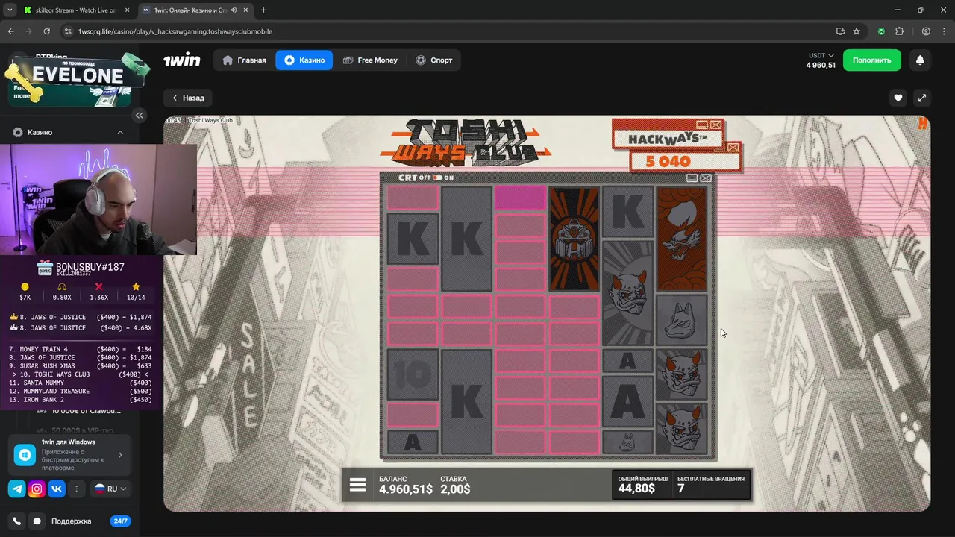Image resolution: width=955 pixels, height=537 pixels.
Task: Select Казино navigation item
Action: 304,60
